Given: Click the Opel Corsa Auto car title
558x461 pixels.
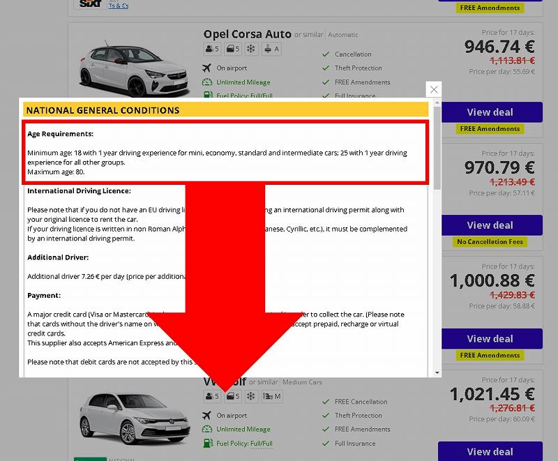Looking at the screenshot, I should coord(248,34).
